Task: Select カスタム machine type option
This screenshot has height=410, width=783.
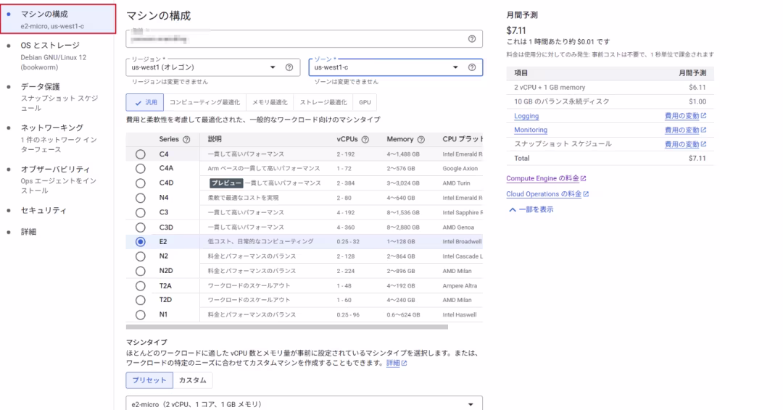Action: pyautogui.click(x=192, y=380)
